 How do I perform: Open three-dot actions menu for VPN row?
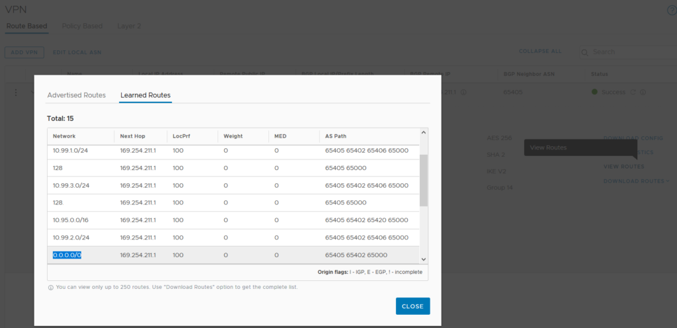click(x=16, y=93)
